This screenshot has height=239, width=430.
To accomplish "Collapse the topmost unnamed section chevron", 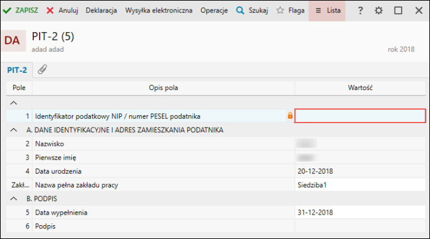I will pyautogui.click(x=13, y=103).
